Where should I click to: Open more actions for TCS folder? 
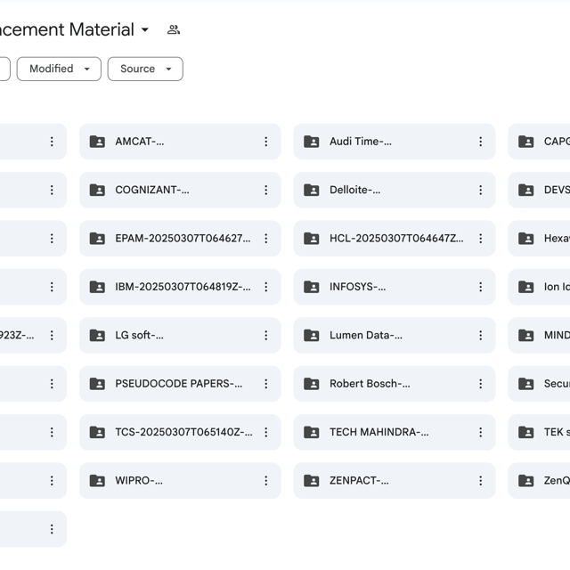(x=266, y=432)
